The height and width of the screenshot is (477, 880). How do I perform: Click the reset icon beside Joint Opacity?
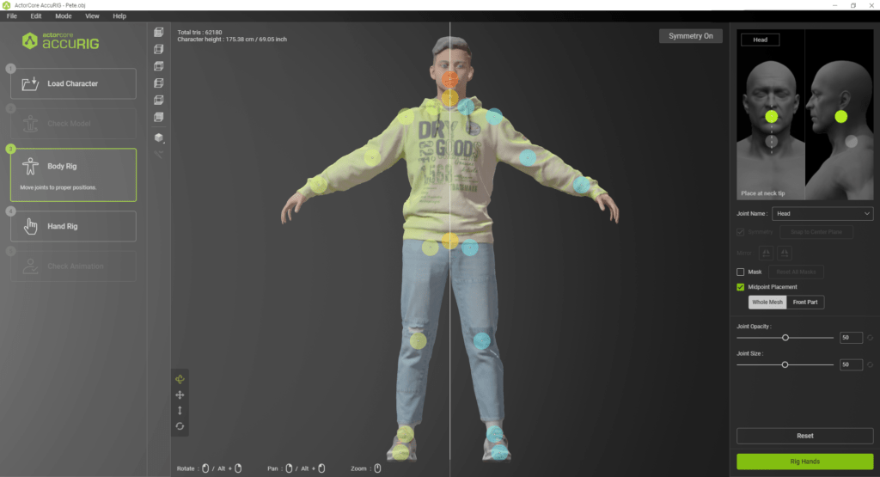pyautogui.click(x=870, y=337)
